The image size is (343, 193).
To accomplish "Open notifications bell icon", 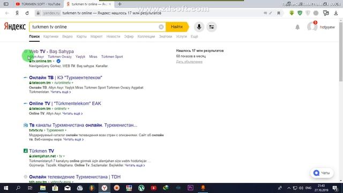I will (297, 27).
